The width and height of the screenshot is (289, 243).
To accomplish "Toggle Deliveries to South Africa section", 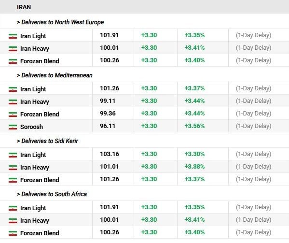I will coord(52,194).
